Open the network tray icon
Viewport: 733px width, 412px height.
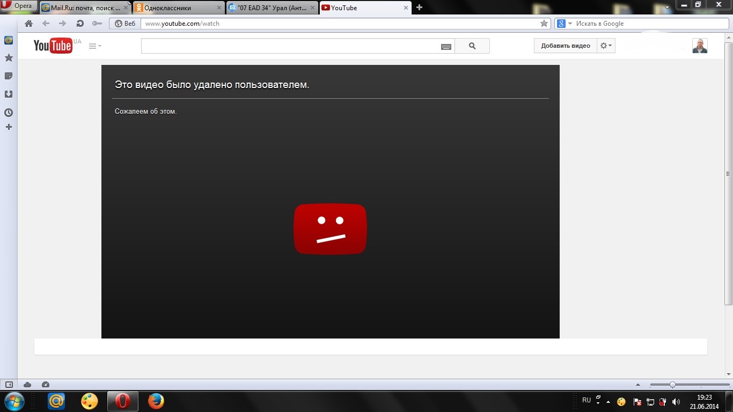point(650,401)
